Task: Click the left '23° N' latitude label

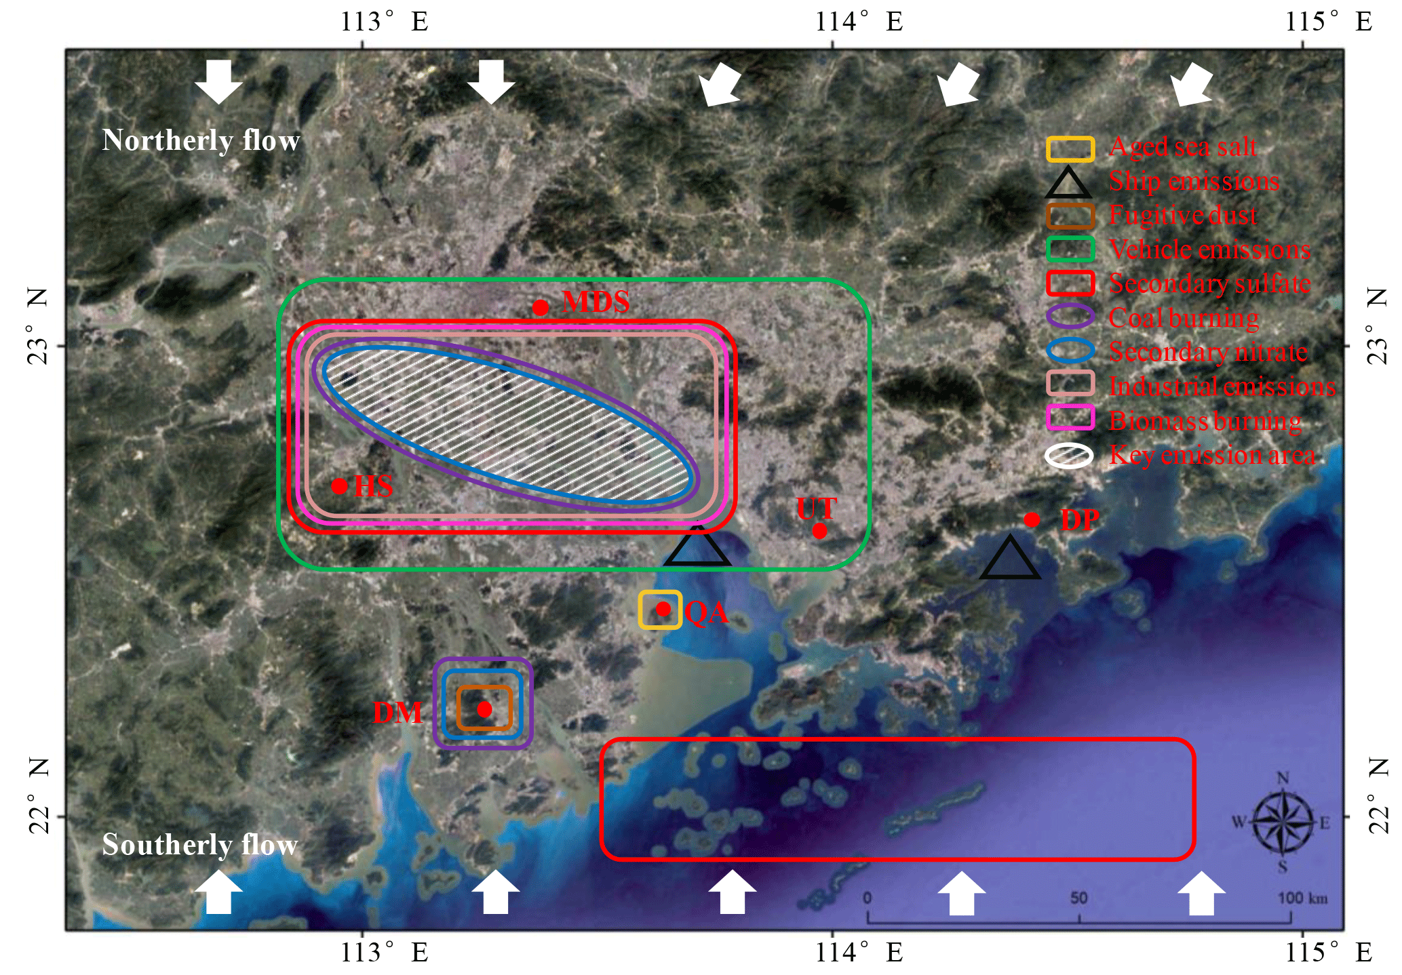Action: 38,326
